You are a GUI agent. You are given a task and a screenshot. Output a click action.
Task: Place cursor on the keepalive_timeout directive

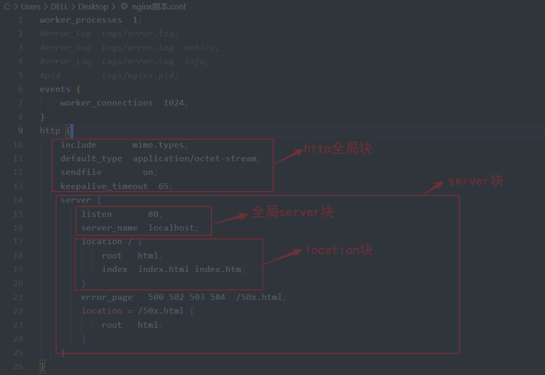coord(104,186)
